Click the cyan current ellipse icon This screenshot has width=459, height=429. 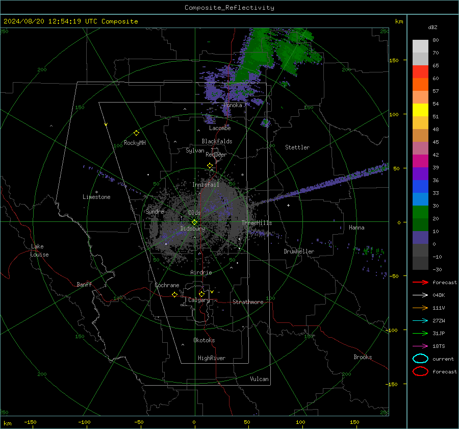coord(420,359)
